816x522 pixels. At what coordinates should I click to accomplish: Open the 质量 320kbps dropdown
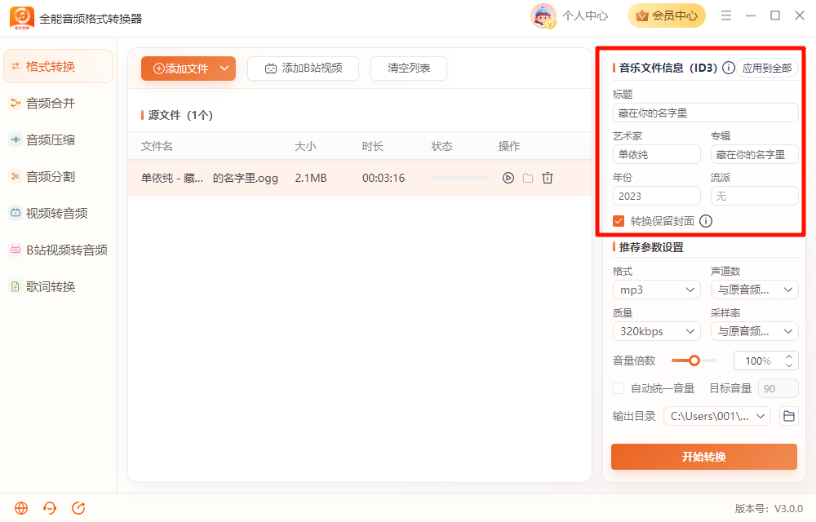[657, 331]
